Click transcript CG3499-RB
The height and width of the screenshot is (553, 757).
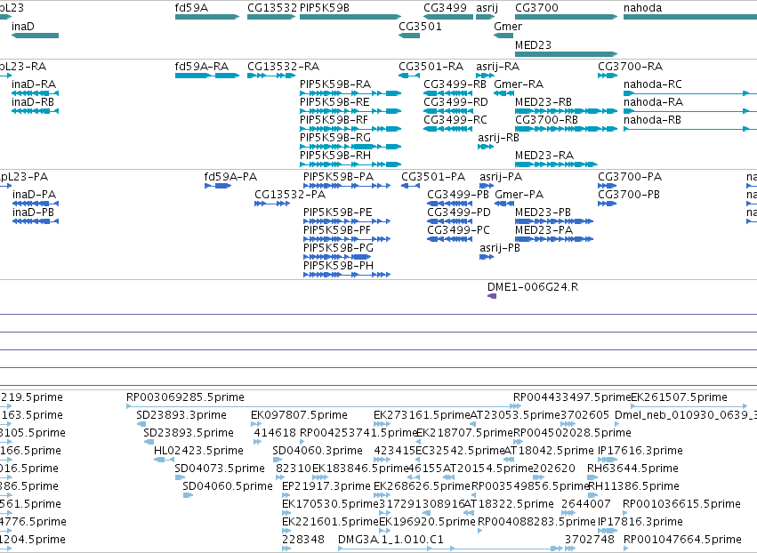coord(448,93)
